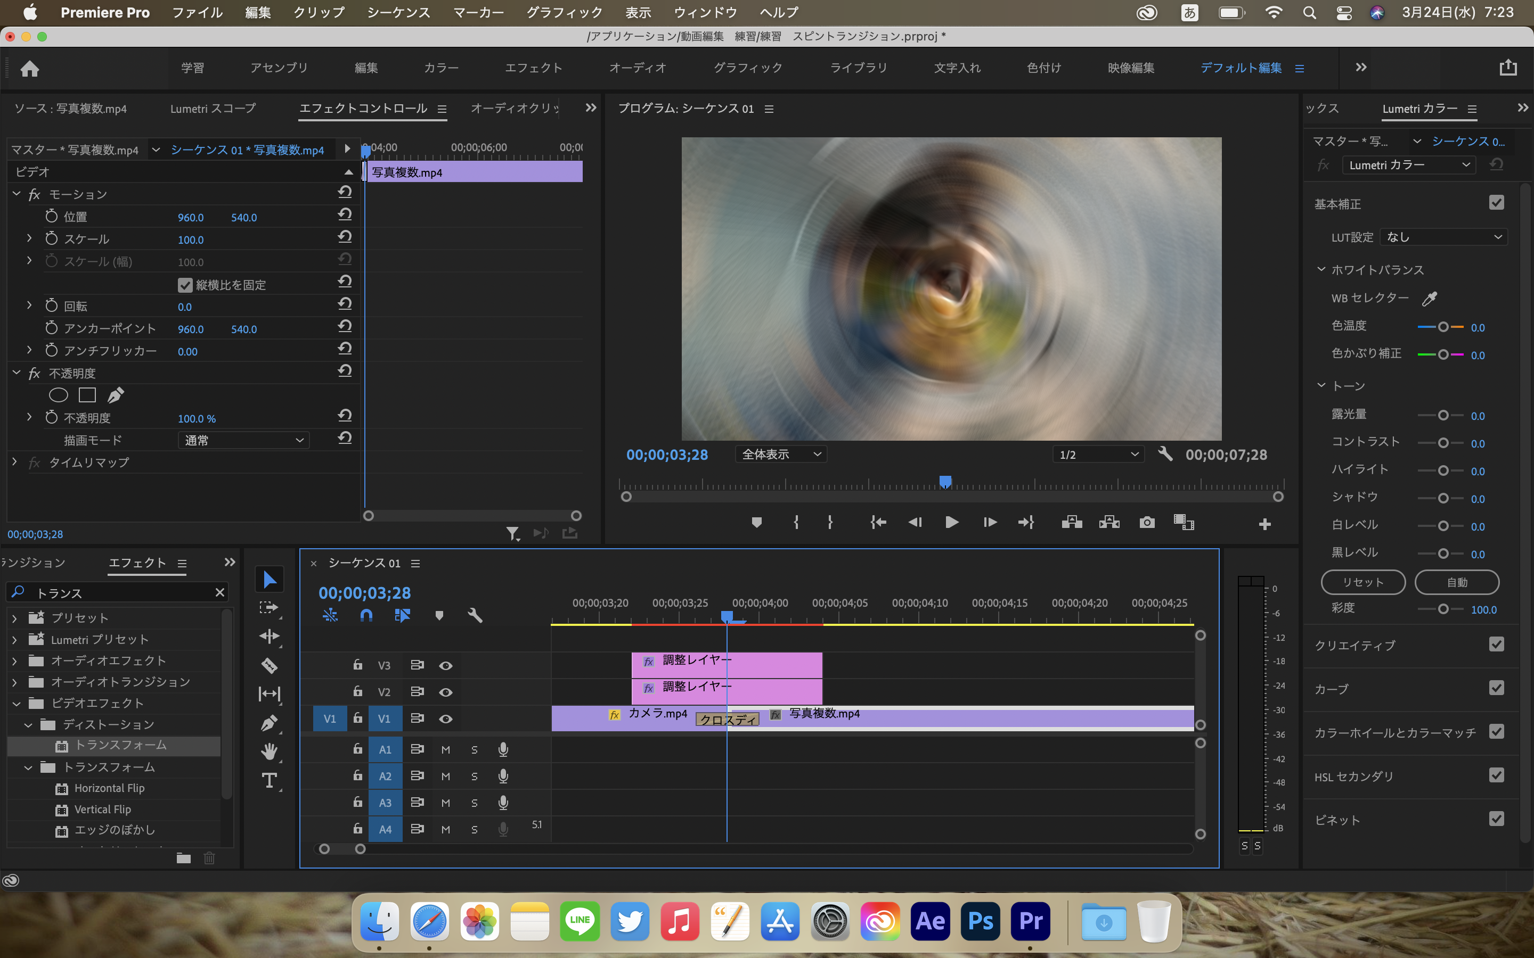
Task: Click the filter funnel in Effect Controls
Action: [513, 533]
